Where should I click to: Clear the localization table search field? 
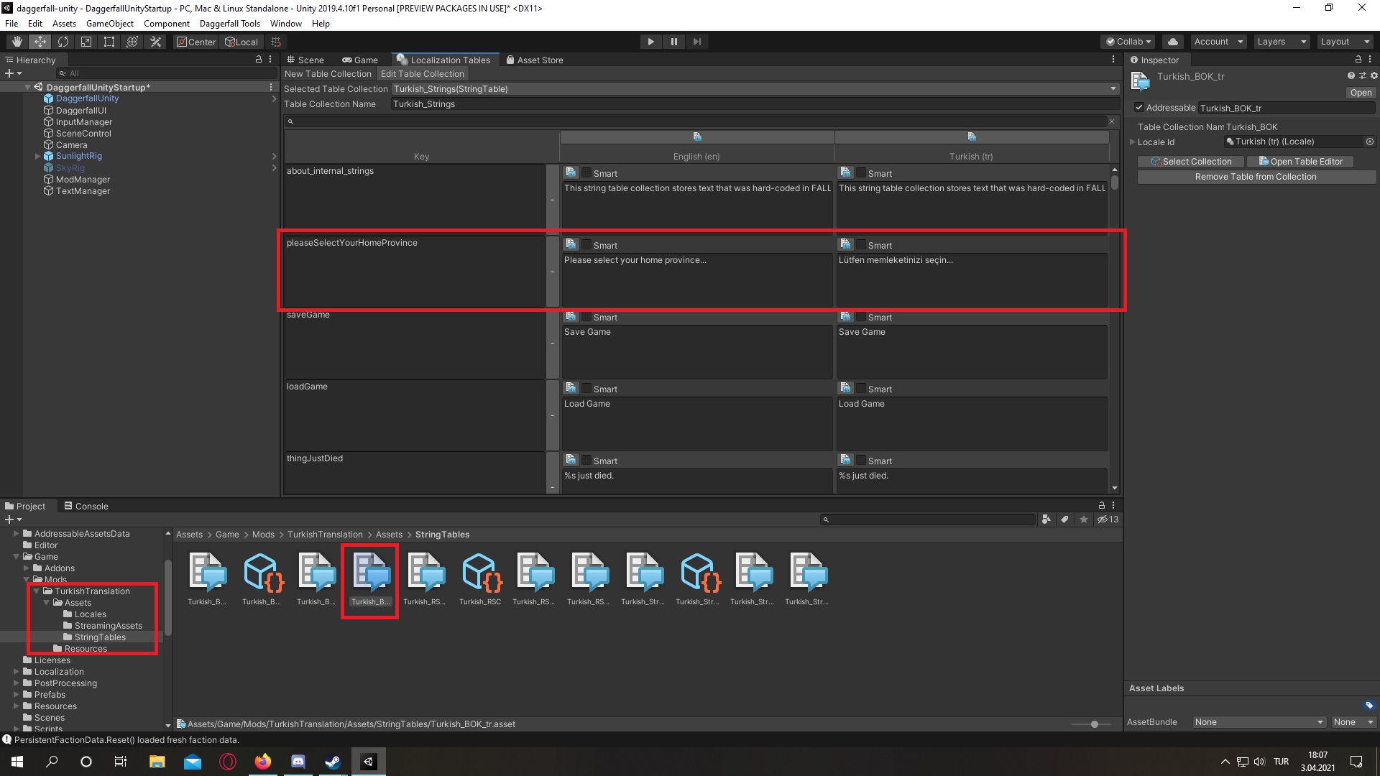pyautogui.click(x=1112, y=121)
